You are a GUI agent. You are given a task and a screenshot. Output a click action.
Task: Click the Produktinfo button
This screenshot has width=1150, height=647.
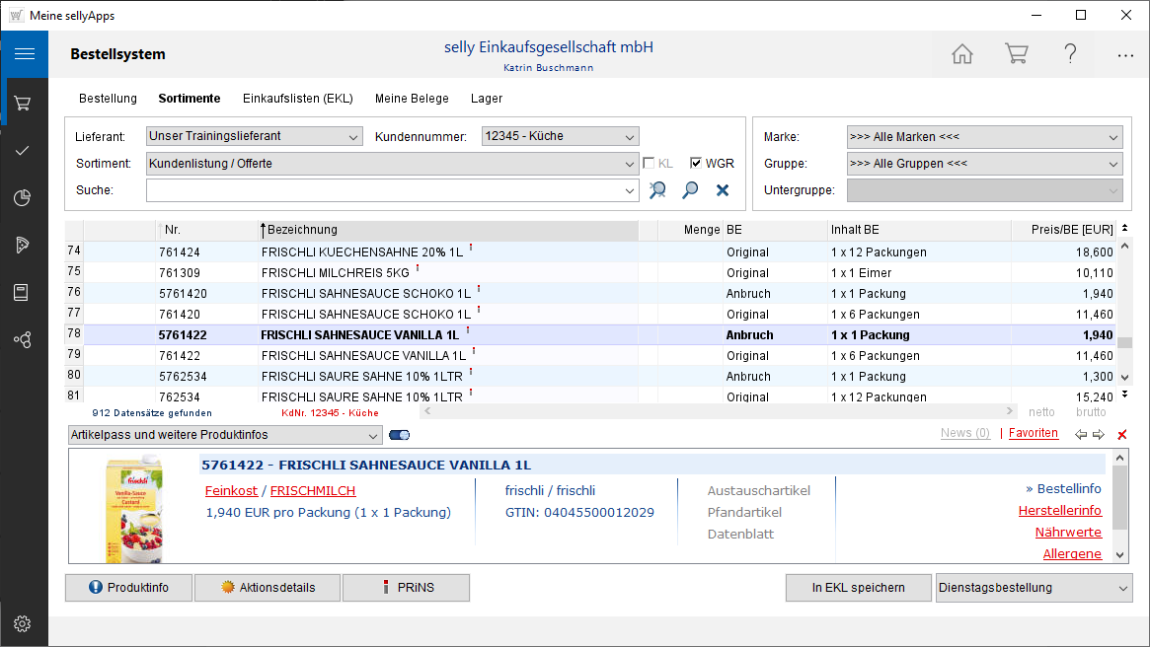click(129, 588)
